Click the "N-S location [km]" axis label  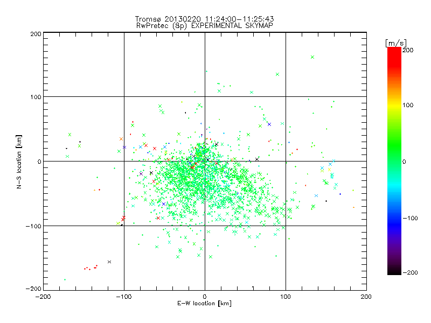click(x=19, y=161)
